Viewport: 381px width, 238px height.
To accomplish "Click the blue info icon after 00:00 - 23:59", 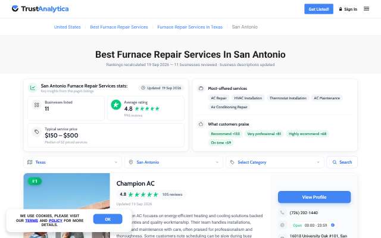I will pyautogui.click(x=333, y=225).
